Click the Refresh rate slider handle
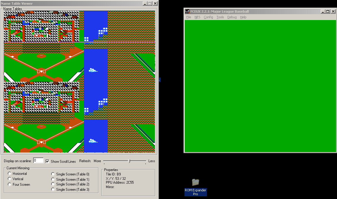This screenshot has width=337, height=199. [x=129, y=161]
